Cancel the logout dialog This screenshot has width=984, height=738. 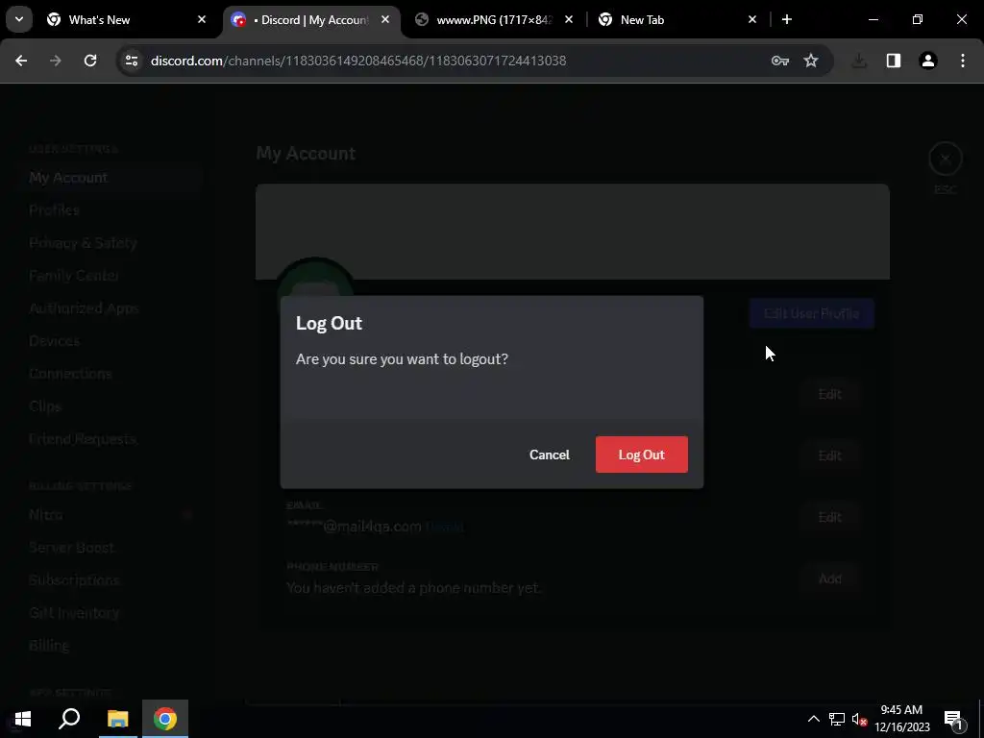click(549, 455)
